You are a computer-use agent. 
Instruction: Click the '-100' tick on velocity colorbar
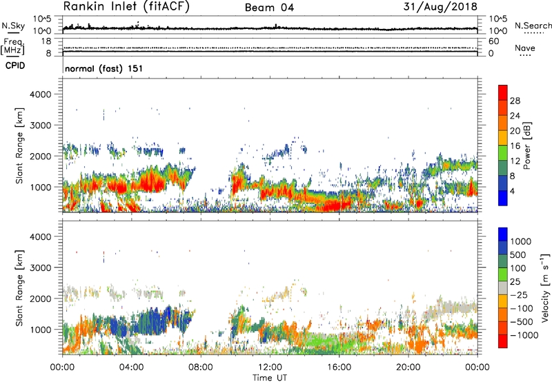pyautogui.click(x=522, y=308)
